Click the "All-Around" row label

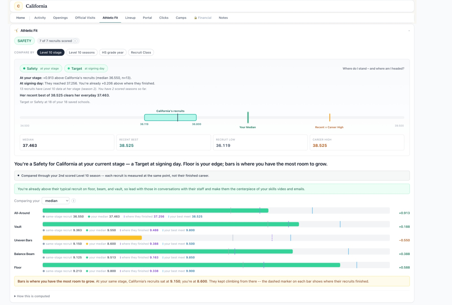pyautogui.click(x=22, y=213)
